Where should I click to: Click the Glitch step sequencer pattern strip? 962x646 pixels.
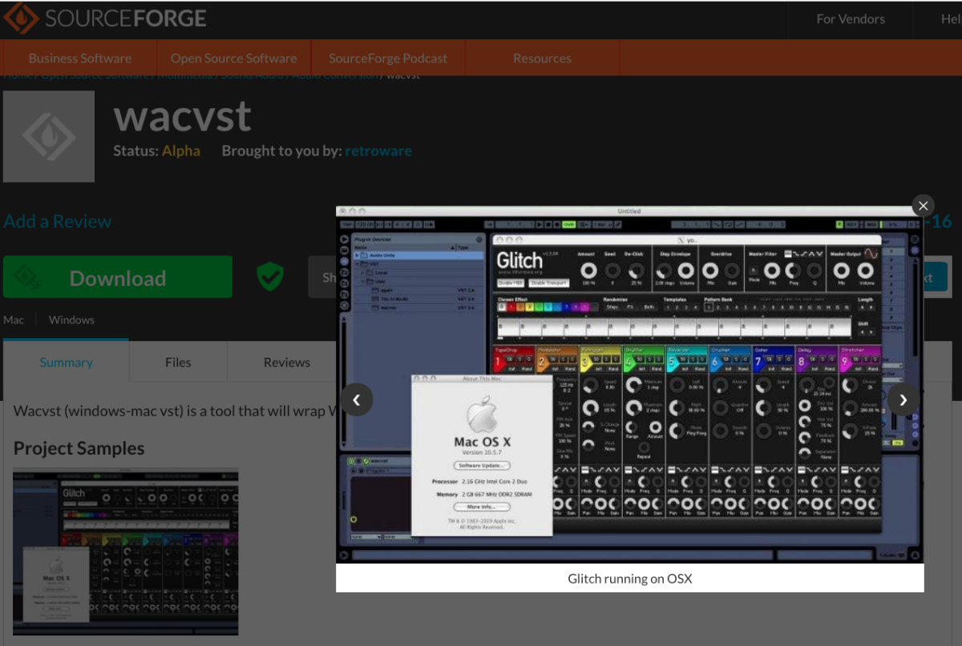(673, 327)
